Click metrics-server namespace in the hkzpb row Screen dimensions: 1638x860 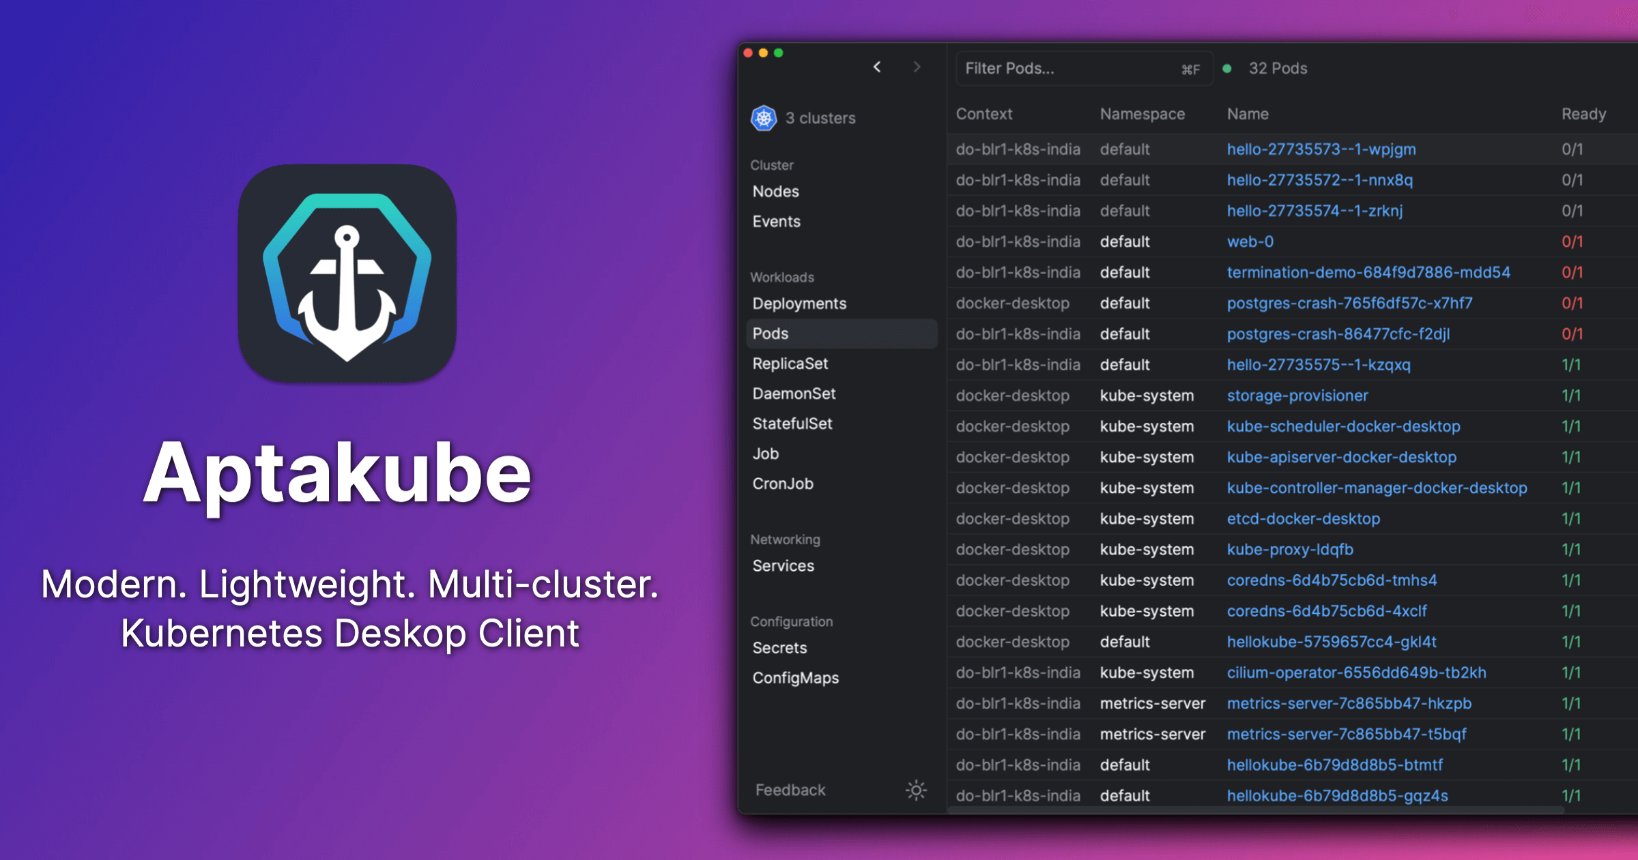tap(1152, 703)
